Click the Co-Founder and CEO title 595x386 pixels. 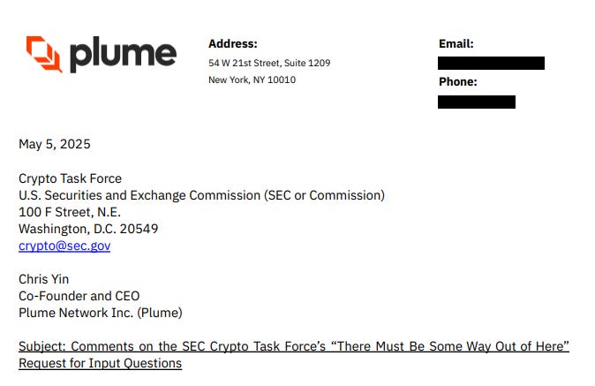point(79,296)
